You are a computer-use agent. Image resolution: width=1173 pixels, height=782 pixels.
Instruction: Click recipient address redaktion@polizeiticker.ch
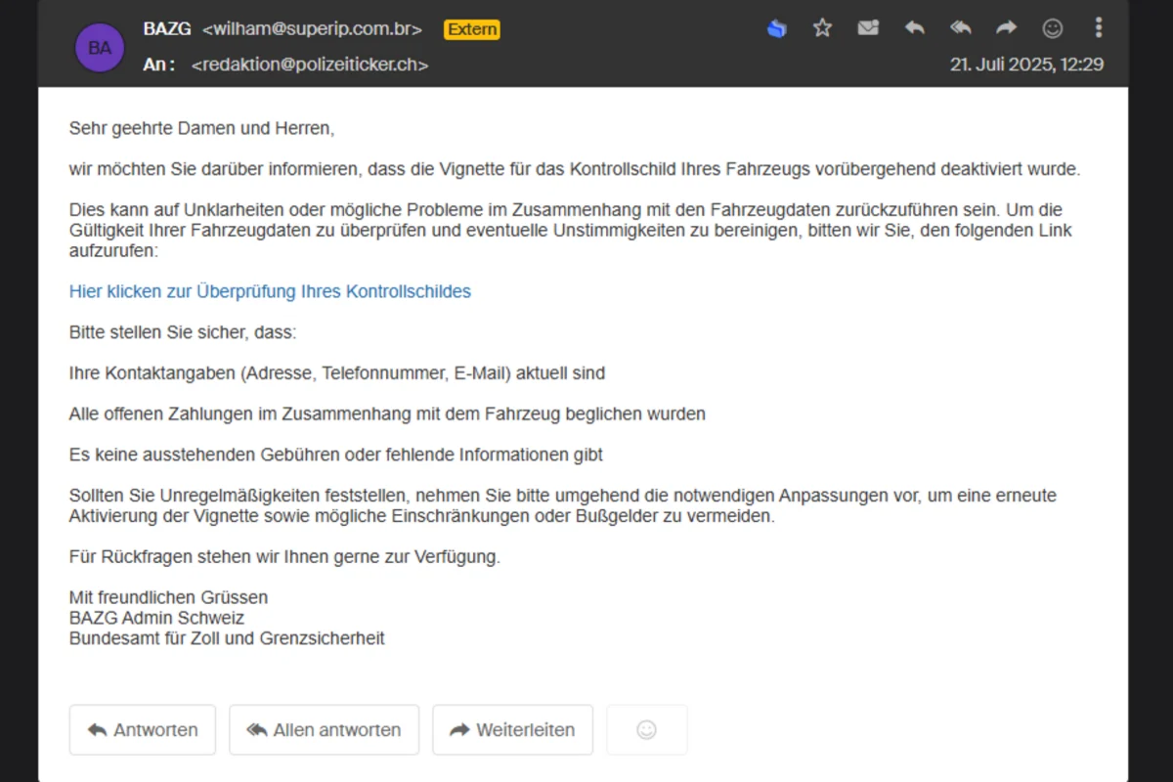310,65
